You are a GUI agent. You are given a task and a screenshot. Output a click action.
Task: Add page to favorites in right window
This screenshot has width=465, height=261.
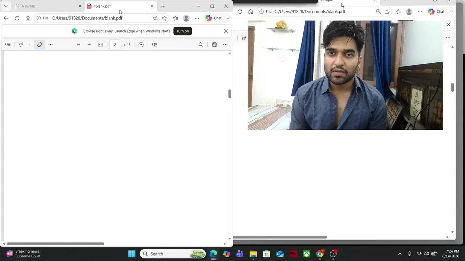[387, 12]
